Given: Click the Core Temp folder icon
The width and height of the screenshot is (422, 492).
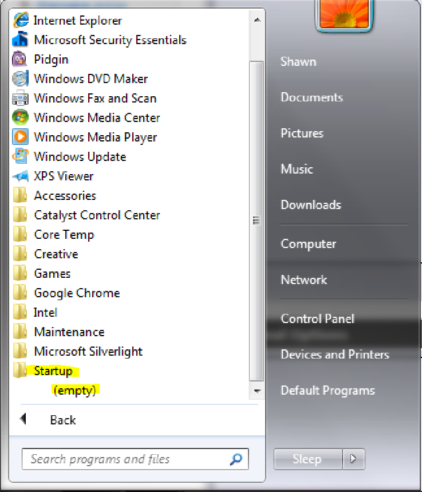Looking at the screenshot, I should coord(20,234).
